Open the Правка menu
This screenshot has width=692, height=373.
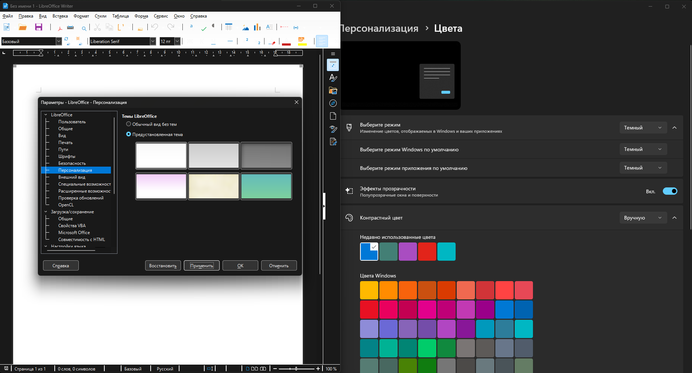tap(26, 16)
